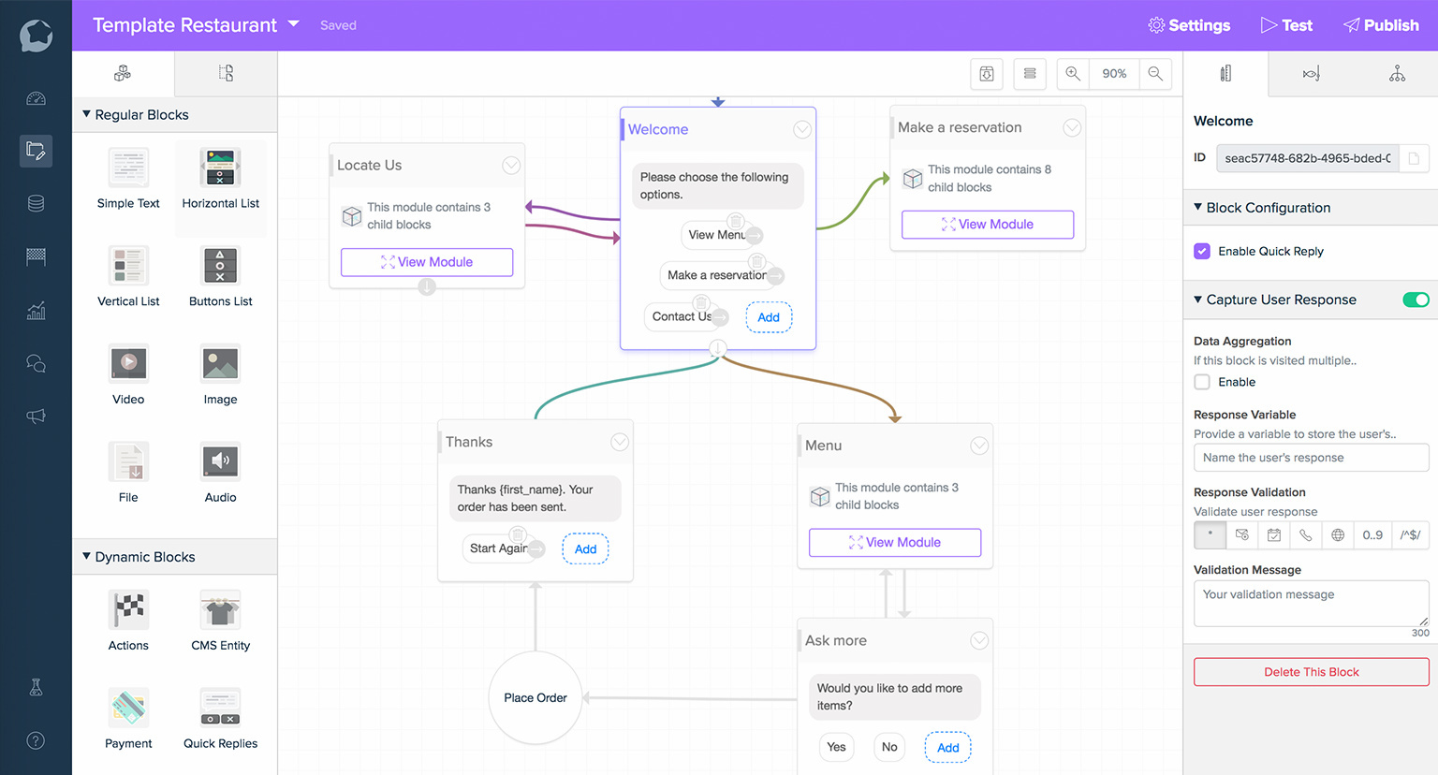This screenshot has width=1438, height=775.
Task: Select the email validation option
Action: (x=1242, y=534)
